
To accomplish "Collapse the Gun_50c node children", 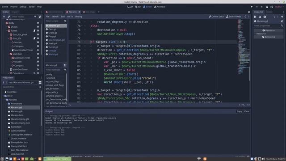I will click(9, 38).
